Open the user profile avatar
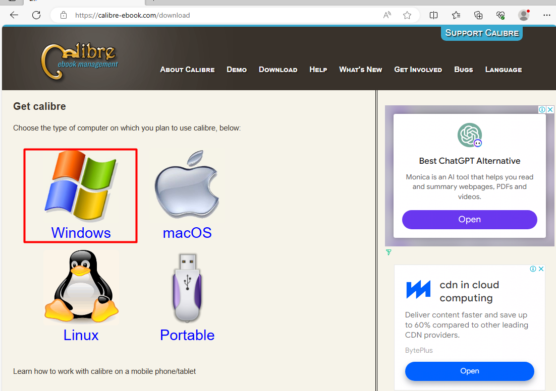 point(524,15)
